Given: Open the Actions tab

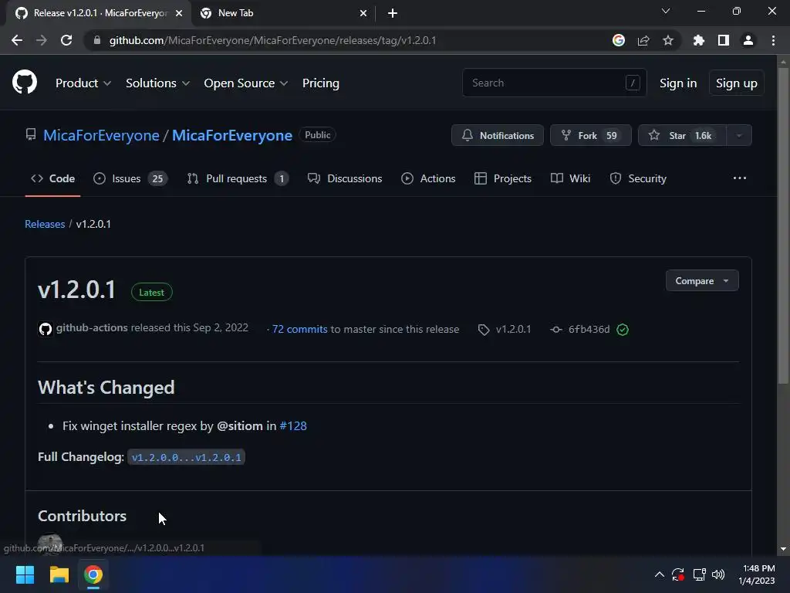Looking at the screenshot, I should pos(428,178).
